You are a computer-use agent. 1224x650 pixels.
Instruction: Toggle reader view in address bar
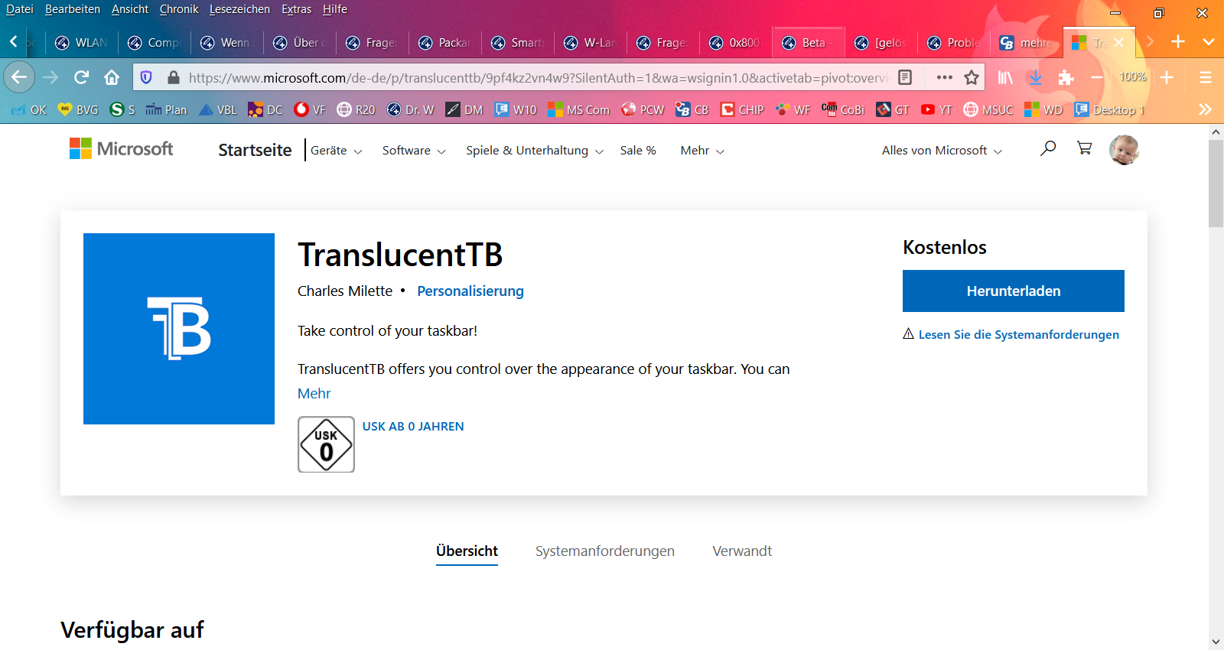point(905,77)
